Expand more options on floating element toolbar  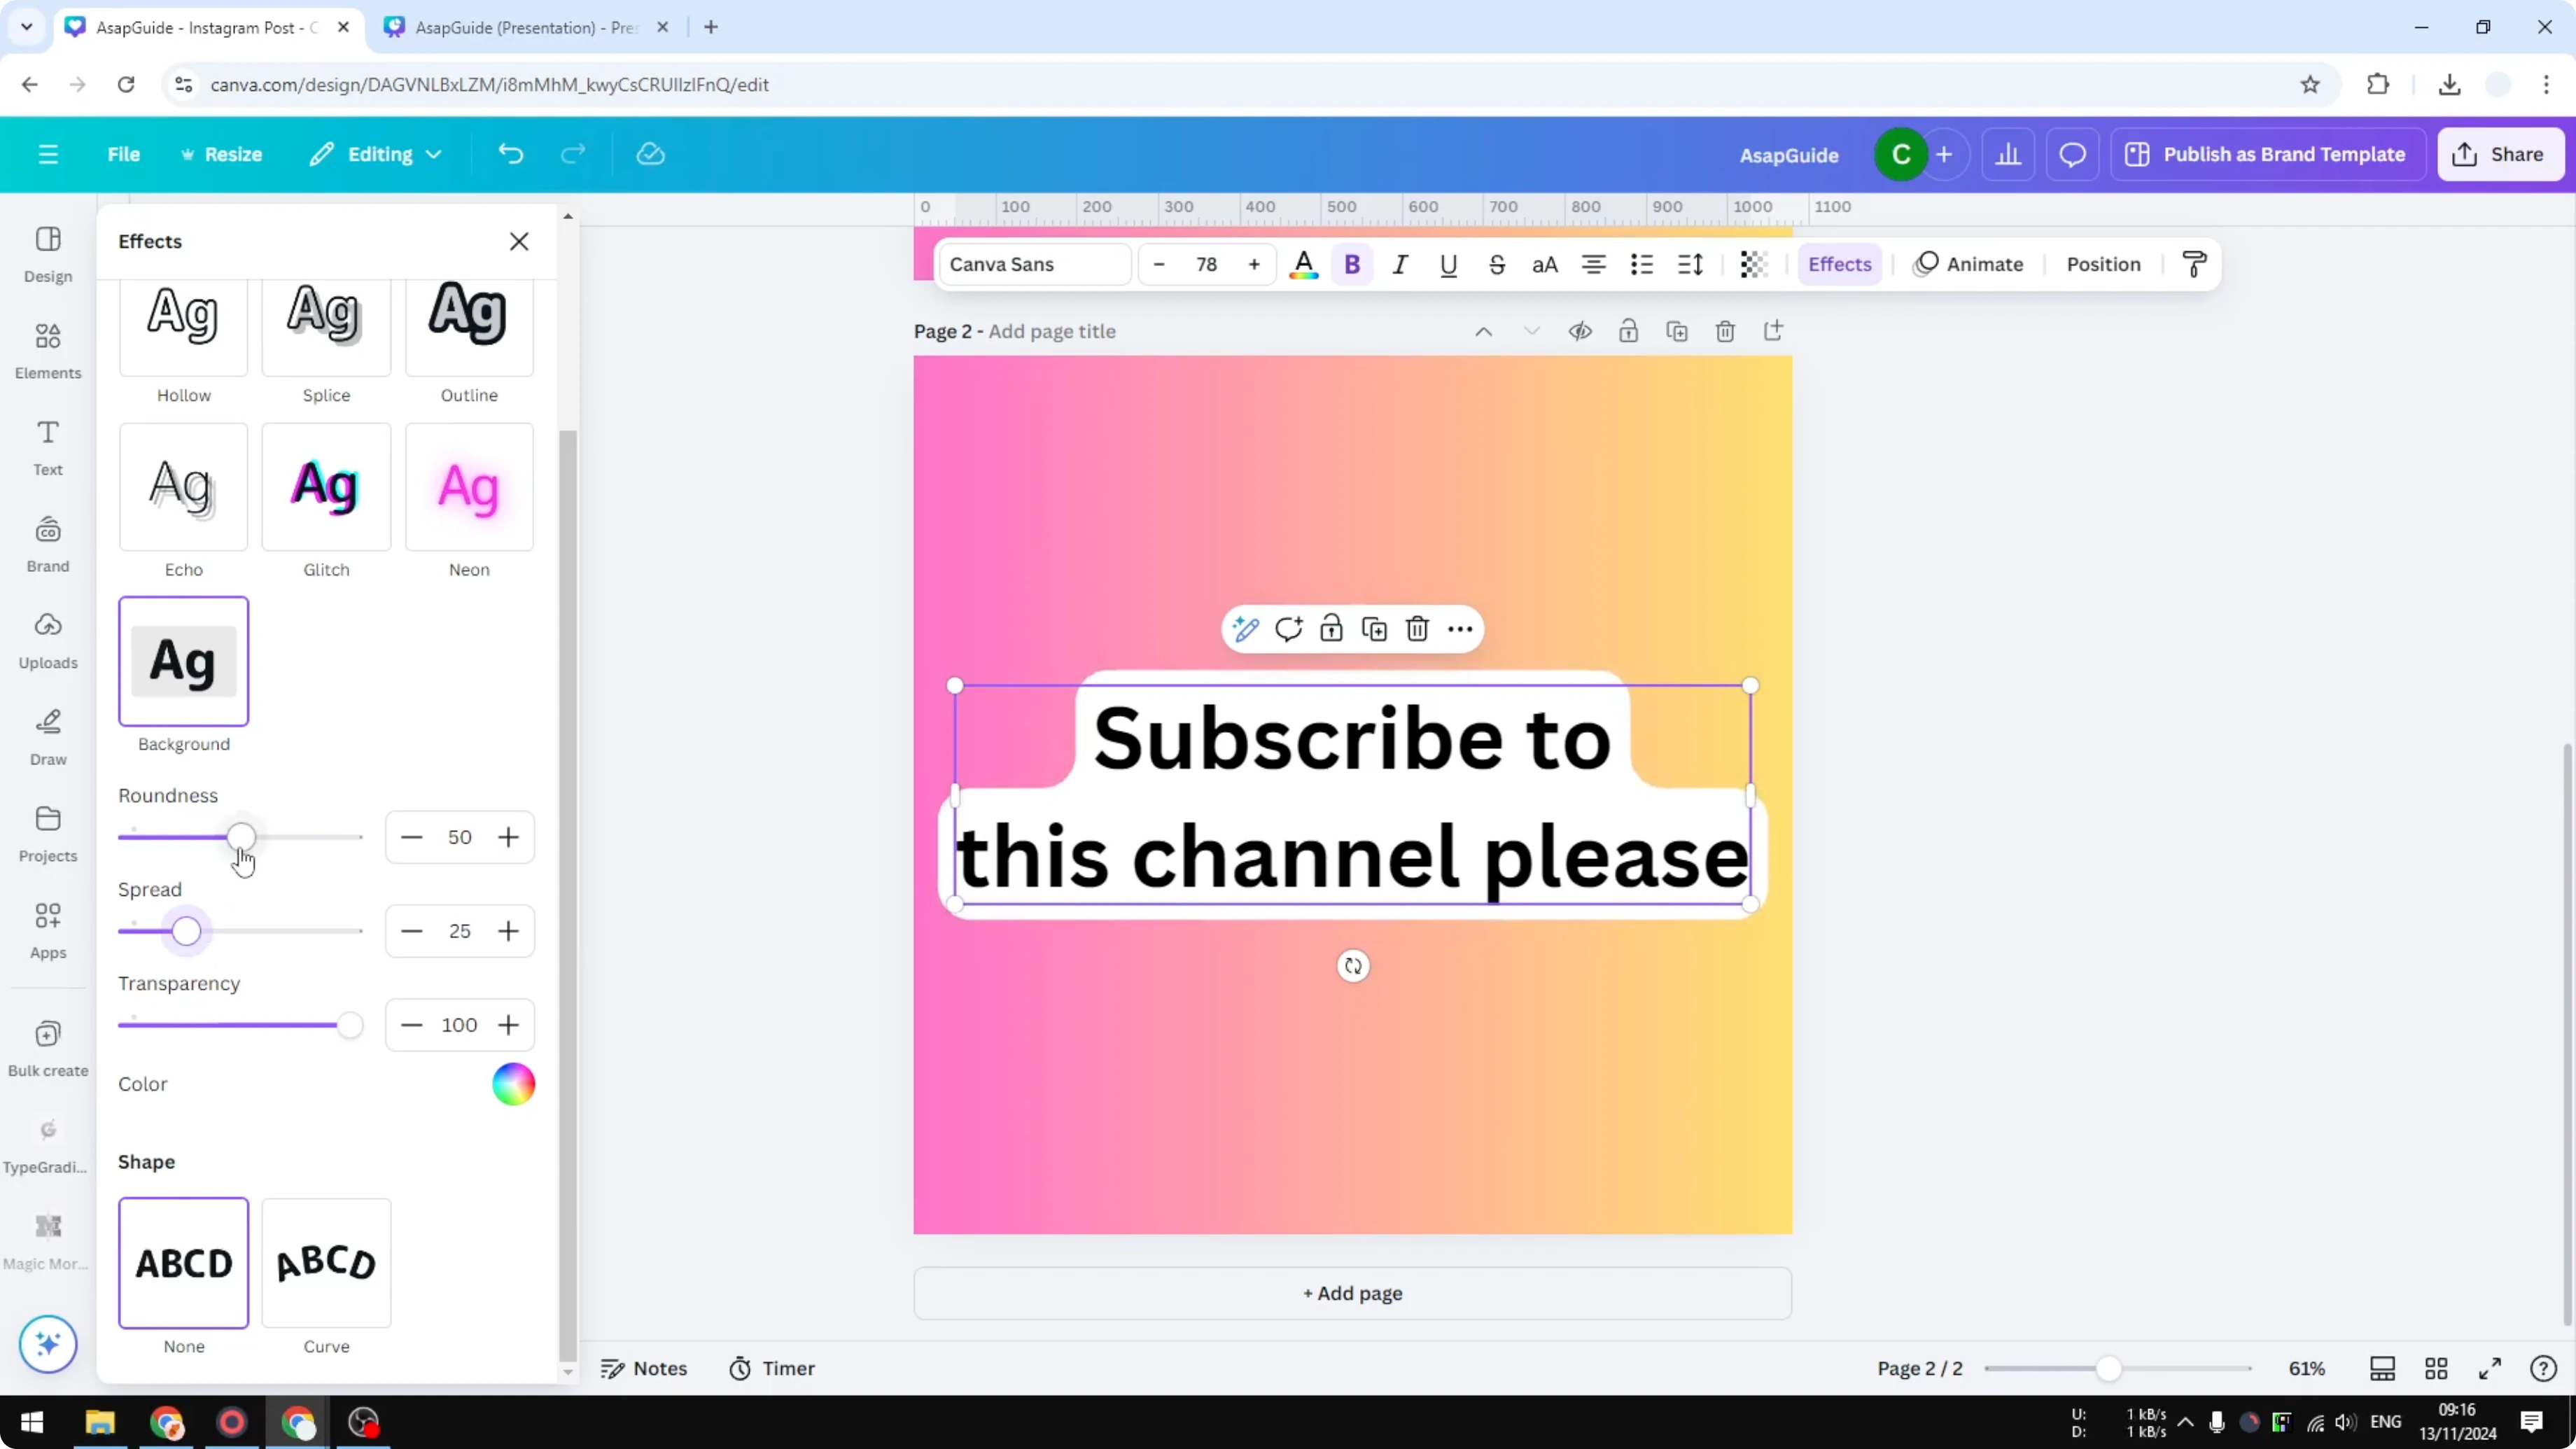click(x=1461, y=628)
